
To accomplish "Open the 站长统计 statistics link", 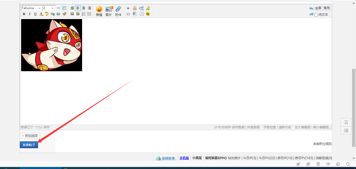I will [x=234, y=158].
